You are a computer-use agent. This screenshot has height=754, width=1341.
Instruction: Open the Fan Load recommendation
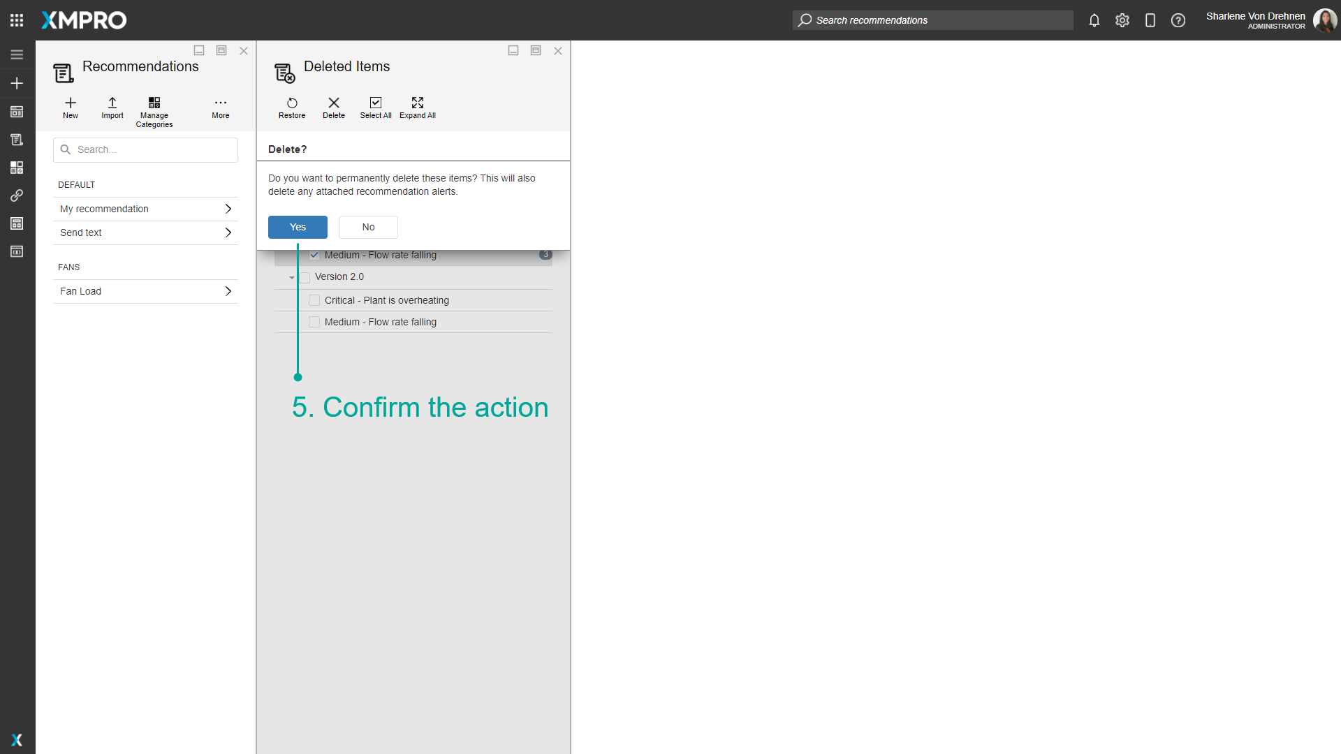coord(145,291)
